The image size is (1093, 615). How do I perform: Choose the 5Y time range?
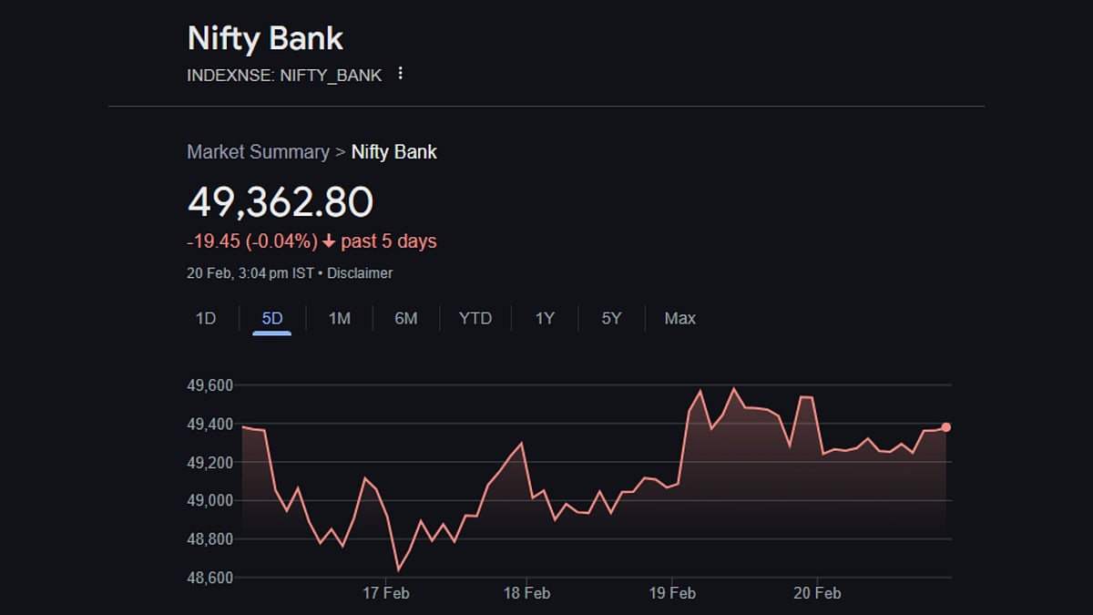pyautogui.click(x=611, y=318)
